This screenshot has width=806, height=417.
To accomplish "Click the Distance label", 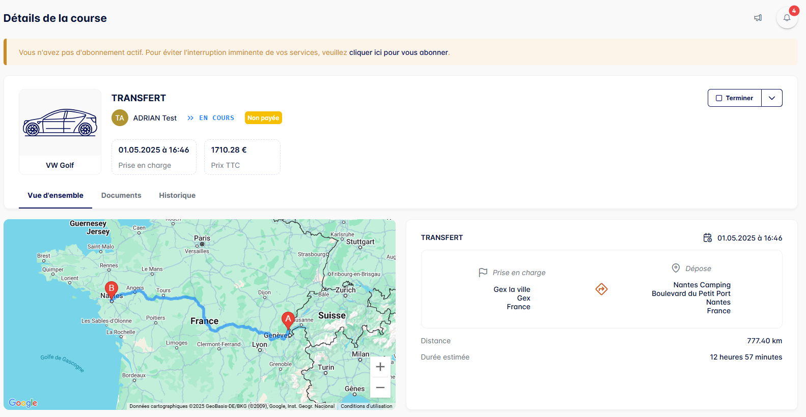I will tap(436, 341).
